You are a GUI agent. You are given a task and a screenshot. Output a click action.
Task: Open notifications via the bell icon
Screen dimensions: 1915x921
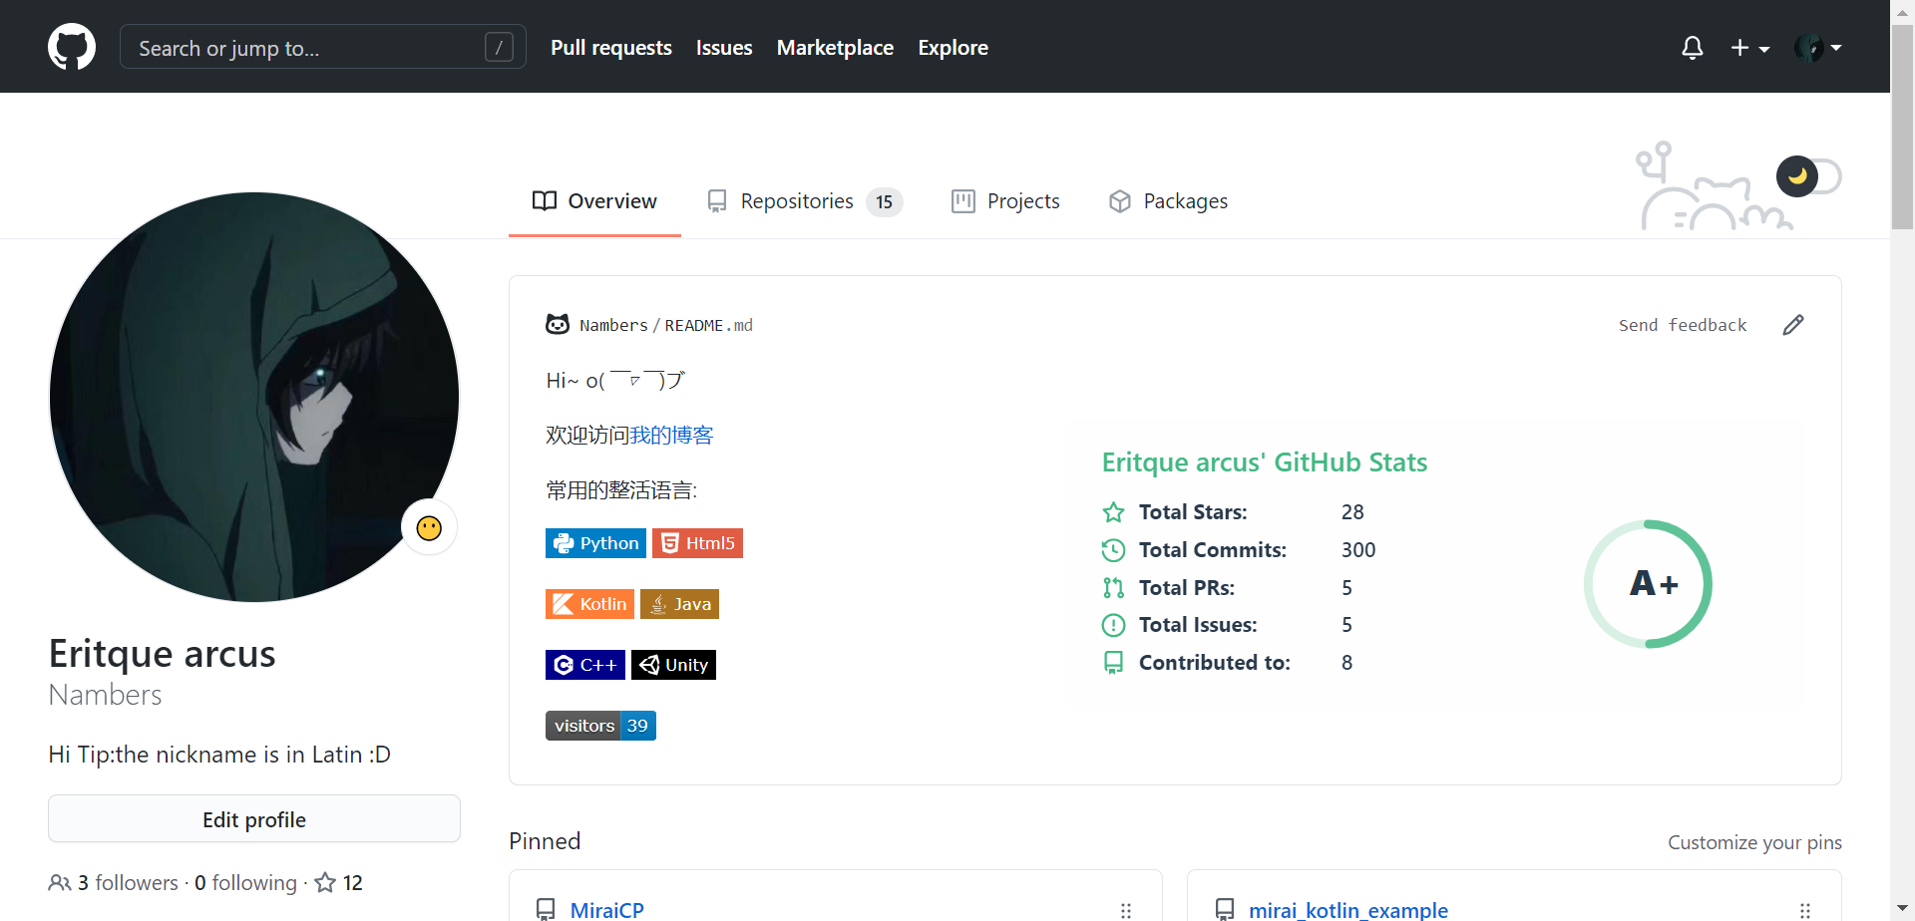point(1692,47)
